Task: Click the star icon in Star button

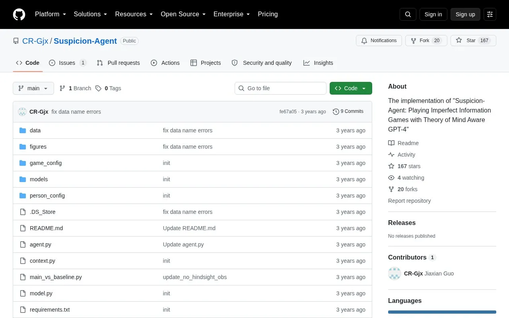Action: pos(459,41)
